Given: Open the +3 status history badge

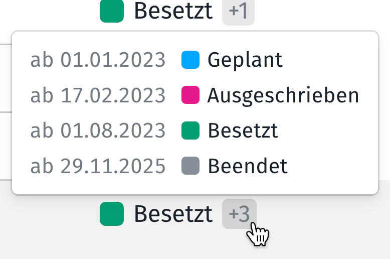Looking at the screenshot, I should (x=239, y=214).
